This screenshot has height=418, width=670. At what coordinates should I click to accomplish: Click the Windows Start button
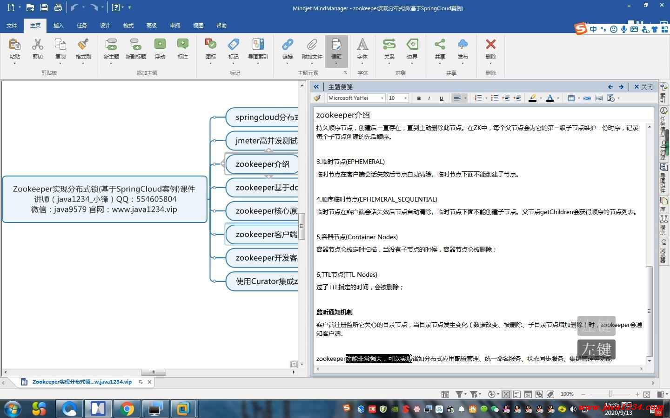click(13, 409)
